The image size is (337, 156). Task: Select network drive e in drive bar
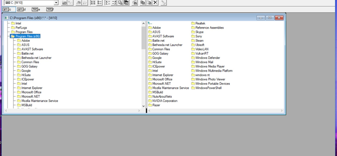click(x=35, y=9)
